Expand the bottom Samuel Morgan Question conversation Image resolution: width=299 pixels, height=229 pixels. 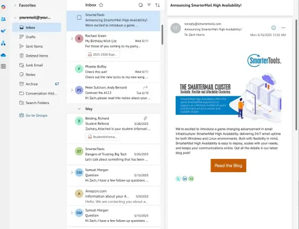(72, 213)
